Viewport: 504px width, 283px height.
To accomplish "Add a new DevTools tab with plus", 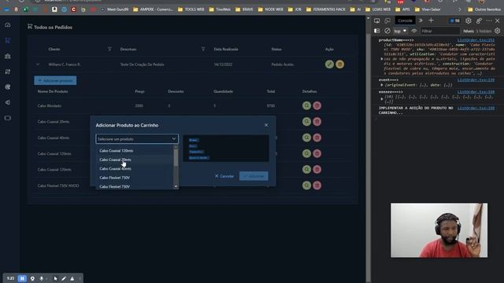I will [x=431, y=20].
